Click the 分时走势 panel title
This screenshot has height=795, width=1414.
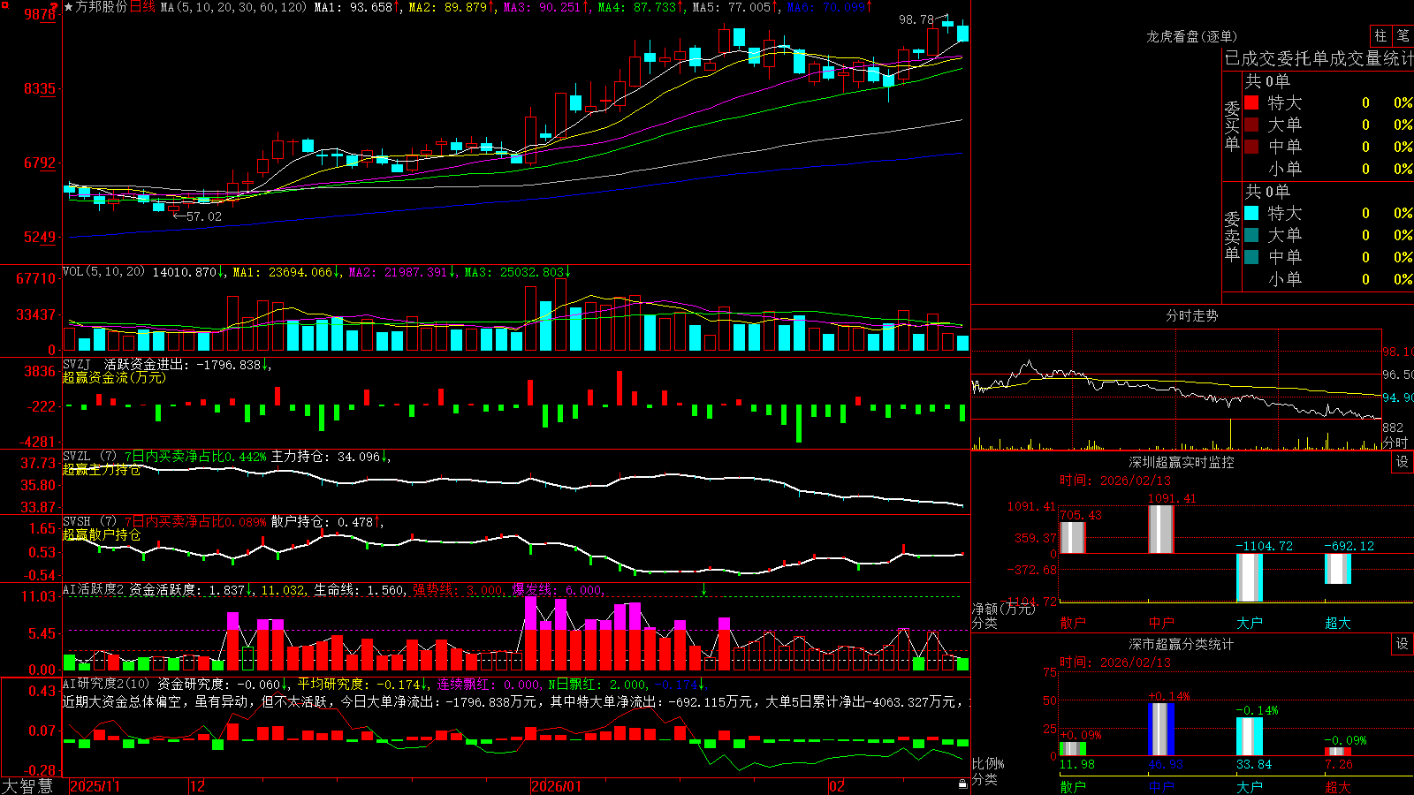click(x=1191, y=315)
